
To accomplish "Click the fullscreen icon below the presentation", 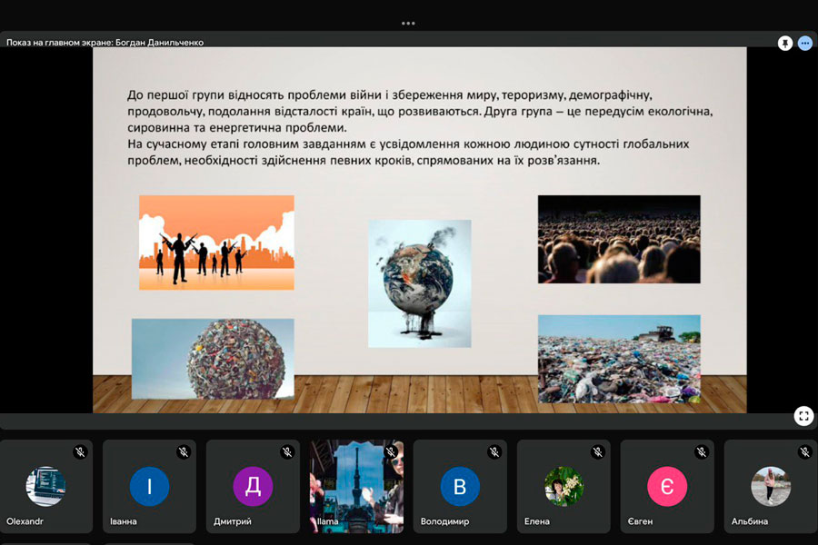I will tap(804, 416).
